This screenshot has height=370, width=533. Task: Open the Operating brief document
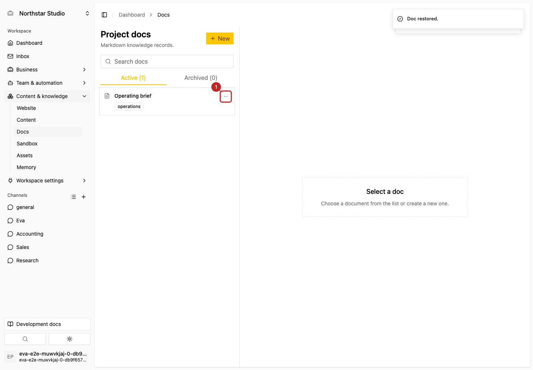(x=167, y=101)
